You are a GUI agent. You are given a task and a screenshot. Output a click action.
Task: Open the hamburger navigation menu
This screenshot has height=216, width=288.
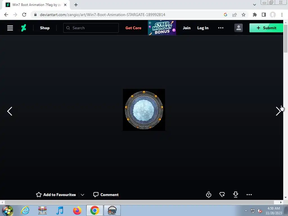[x=10, y=28]
